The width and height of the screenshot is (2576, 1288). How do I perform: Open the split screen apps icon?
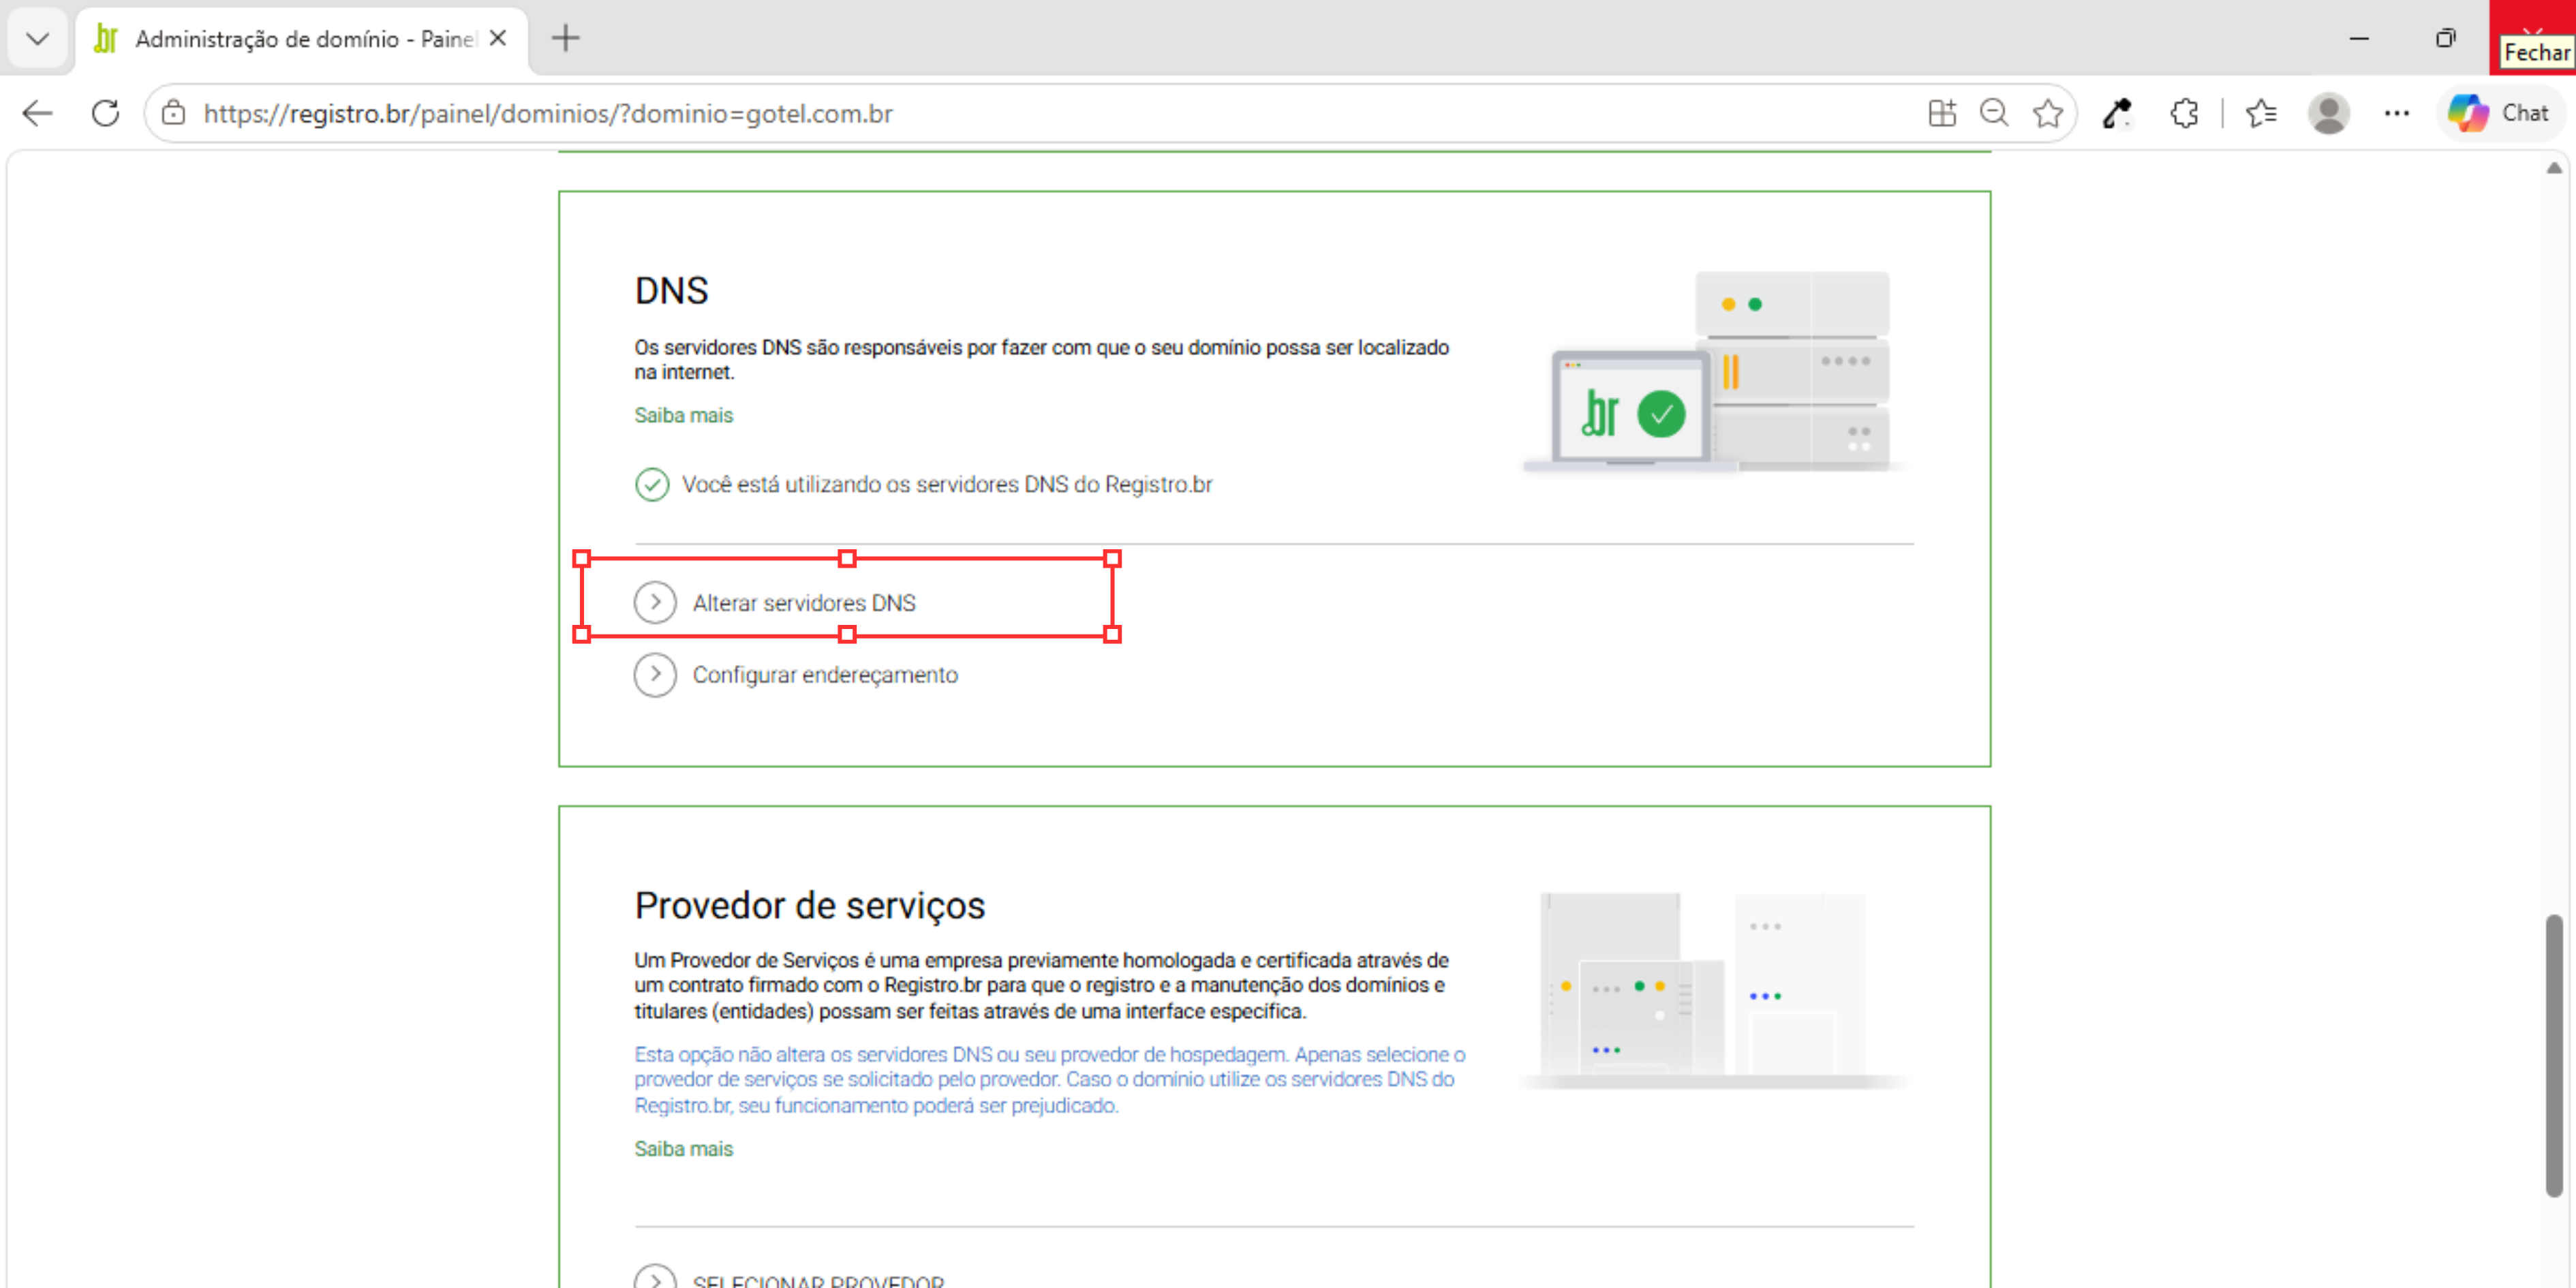[1942, 113]
